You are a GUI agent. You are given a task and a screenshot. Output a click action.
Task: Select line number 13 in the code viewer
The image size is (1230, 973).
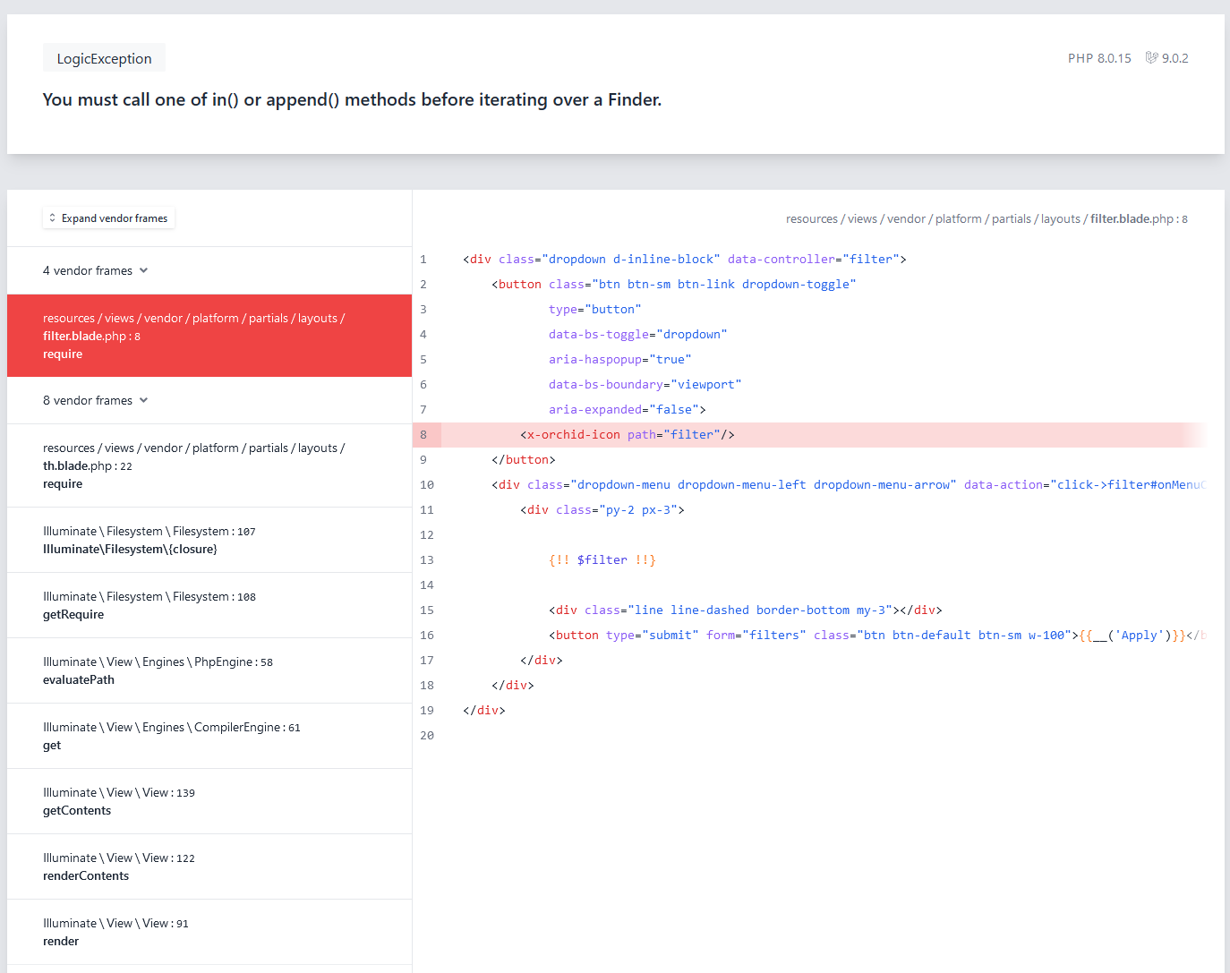(427, 559)
